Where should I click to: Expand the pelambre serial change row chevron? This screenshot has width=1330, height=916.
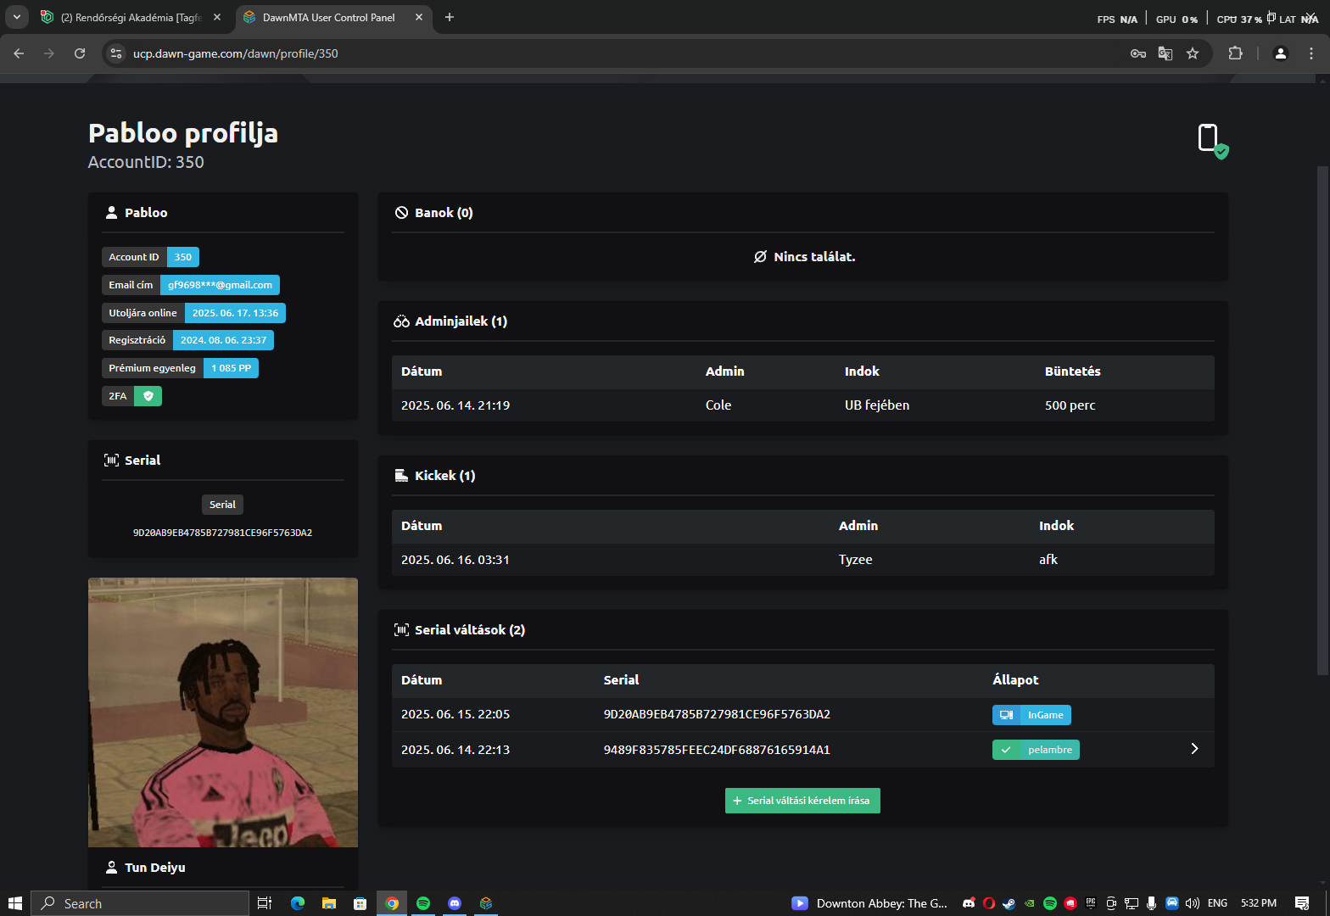[1194, 749]
